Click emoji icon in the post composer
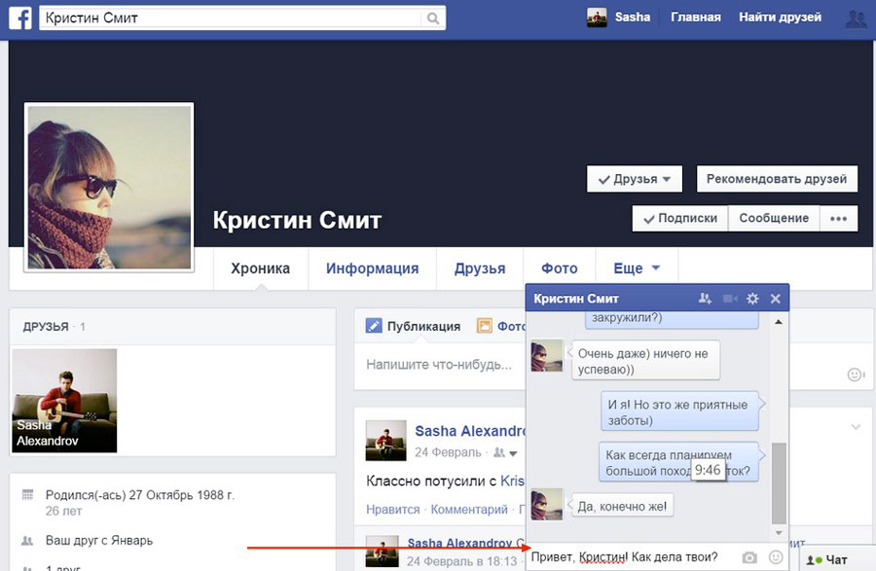The image size is (876, 571). pyautogui.click(x=855, y=375)
